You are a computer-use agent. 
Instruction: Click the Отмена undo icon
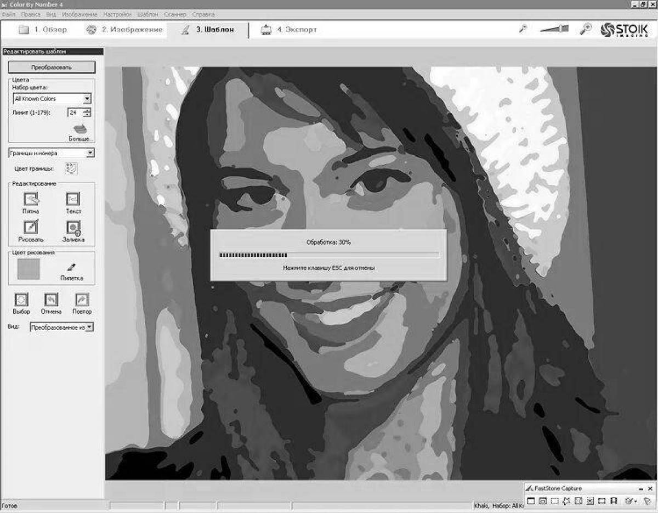(51, 300)
